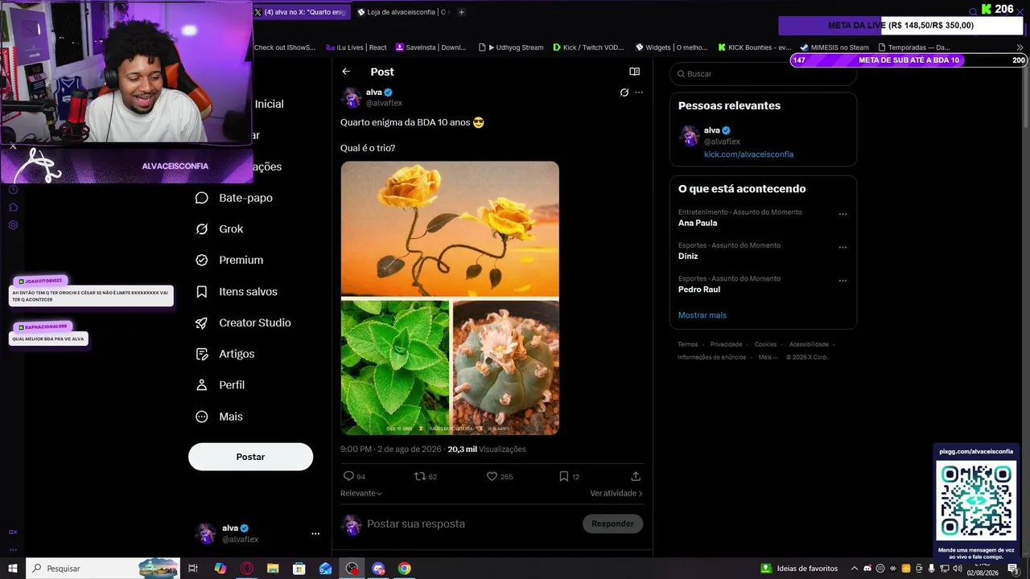Open the Ana Paula trending topic
The width and height of the screenshot is (1030, 579).
pyautogui.click(x=698, y=223)
